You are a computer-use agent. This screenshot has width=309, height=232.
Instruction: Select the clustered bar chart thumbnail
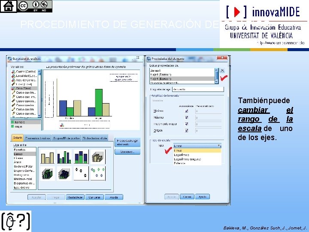click(x=64, y=157)
